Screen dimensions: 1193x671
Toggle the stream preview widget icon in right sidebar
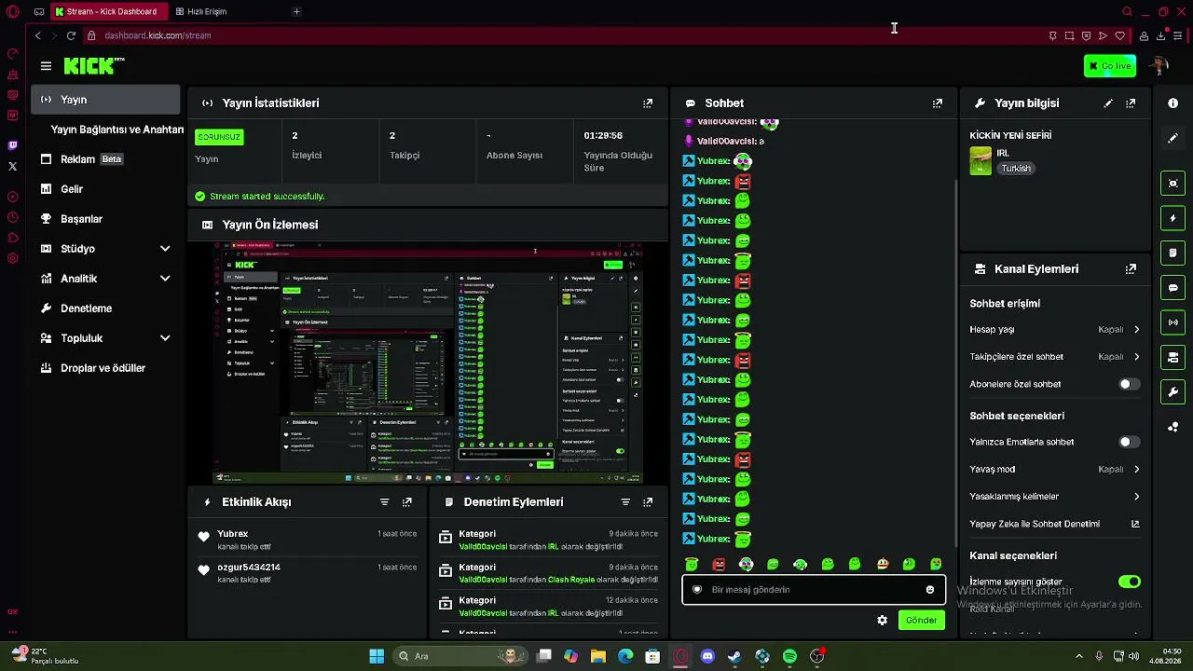coord(1173,184)
